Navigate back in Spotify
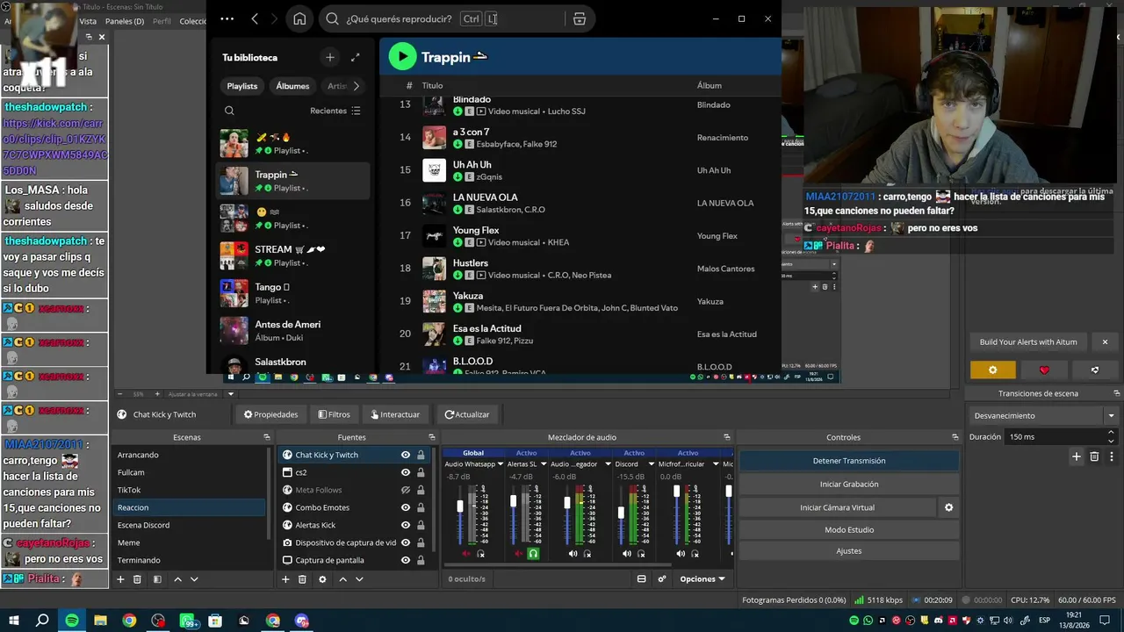The width and height of the screenshot is (1124, 632). (x=255, y=18)
